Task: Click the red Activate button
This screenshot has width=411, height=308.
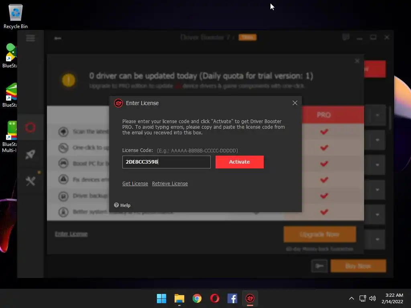Action: coord(239,162)
